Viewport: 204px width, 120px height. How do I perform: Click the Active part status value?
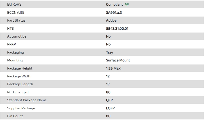tap(111, 20)
